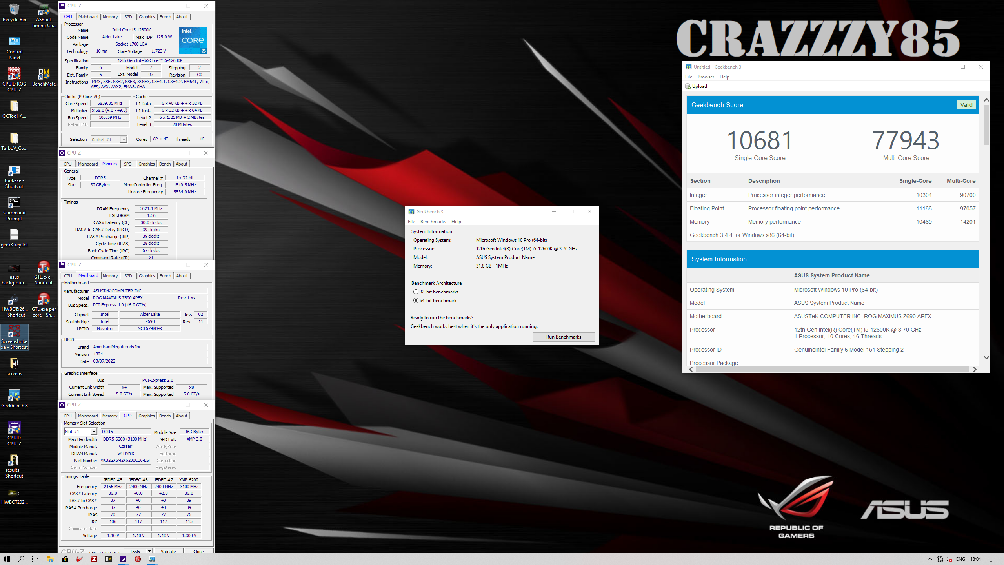This screenshot has width=1004, height=565.
Task: Click the ENG language indicator
Action: (960, 559)
